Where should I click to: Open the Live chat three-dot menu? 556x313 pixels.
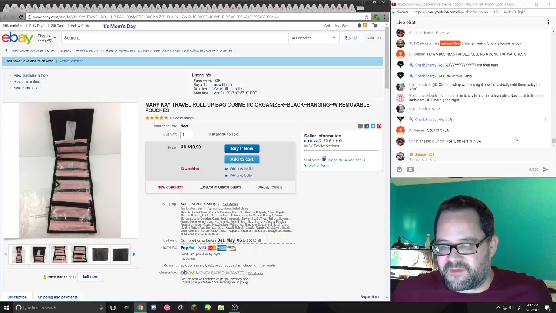[548, 23]
